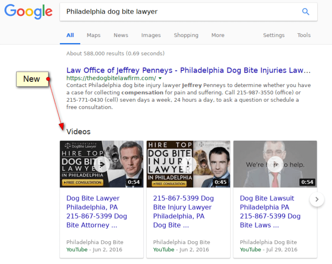Focus the search box containing Philadelphia dog bite lawyer
Viewport: 332px width, 264px height.
(188, 12)
